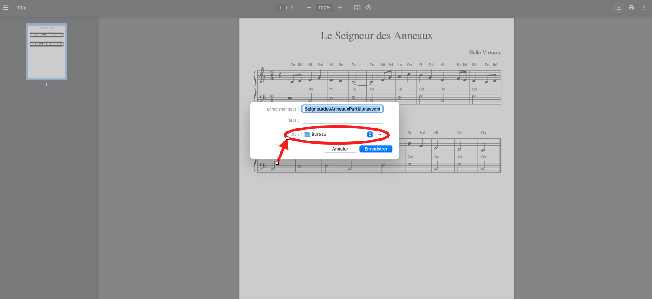Open the Bureau location dropdown
Screen dimensions: 652x299
pos(338,135)
